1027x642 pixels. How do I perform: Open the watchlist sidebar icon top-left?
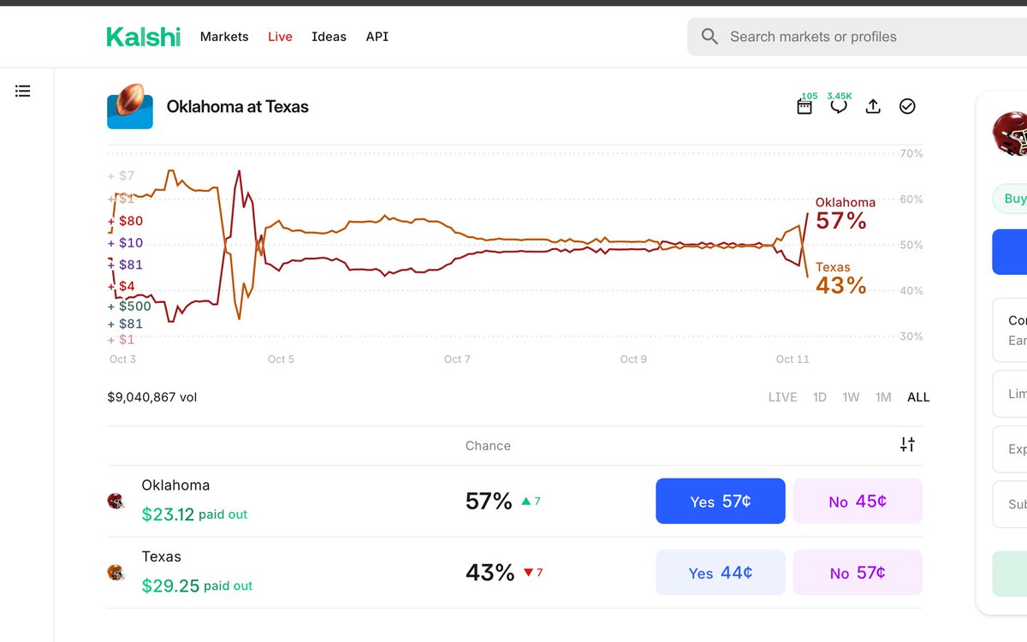coord(23,90)
